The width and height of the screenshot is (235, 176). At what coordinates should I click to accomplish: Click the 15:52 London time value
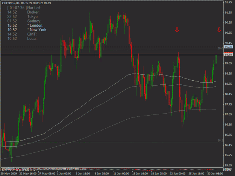click(x=12, y=26)
